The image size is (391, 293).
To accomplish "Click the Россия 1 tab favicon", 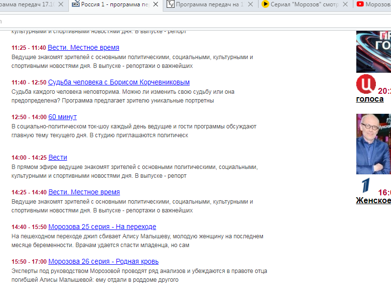I will (76, 4).
